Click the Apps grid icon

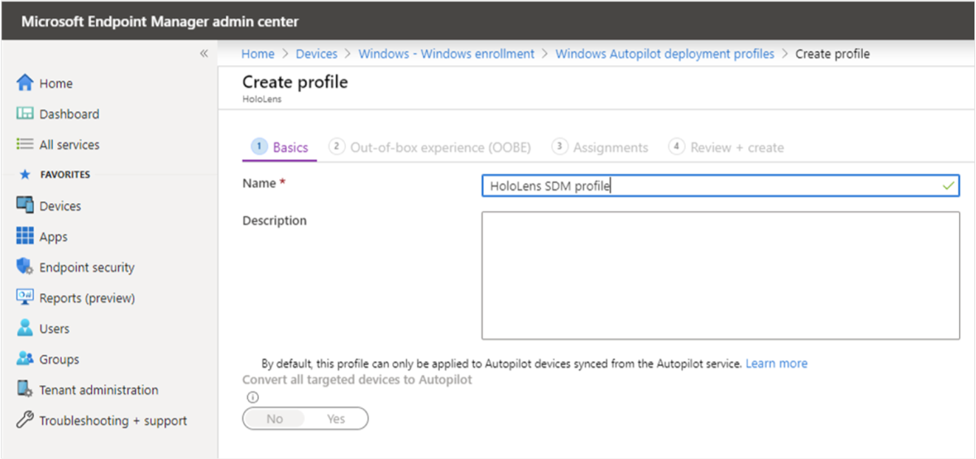click(25, 236)
